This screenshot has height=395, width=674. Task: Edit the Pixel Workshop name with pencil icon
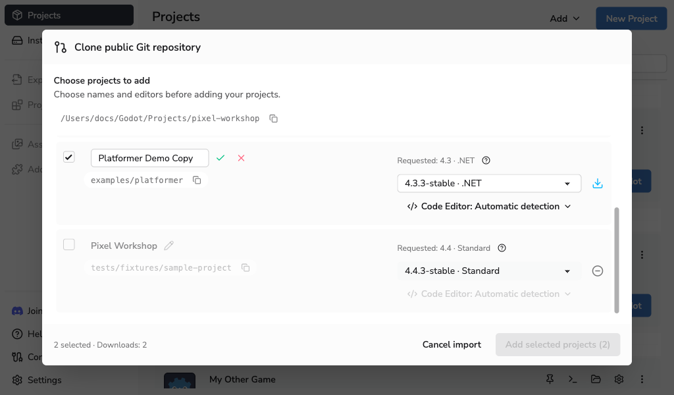169,246
